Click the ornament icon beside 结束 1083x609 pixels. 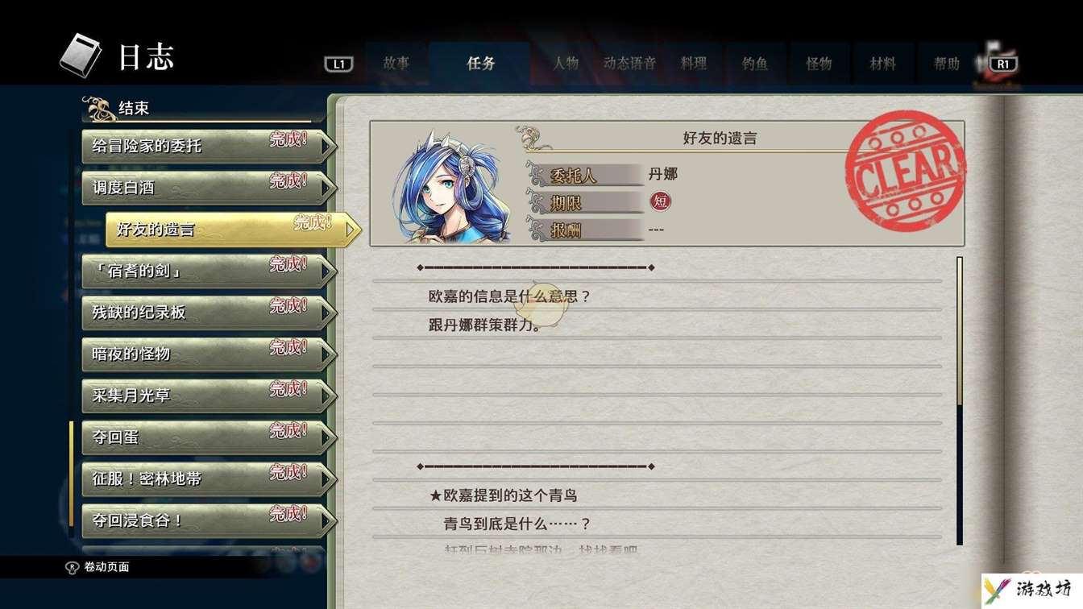[x=98, y=108]
